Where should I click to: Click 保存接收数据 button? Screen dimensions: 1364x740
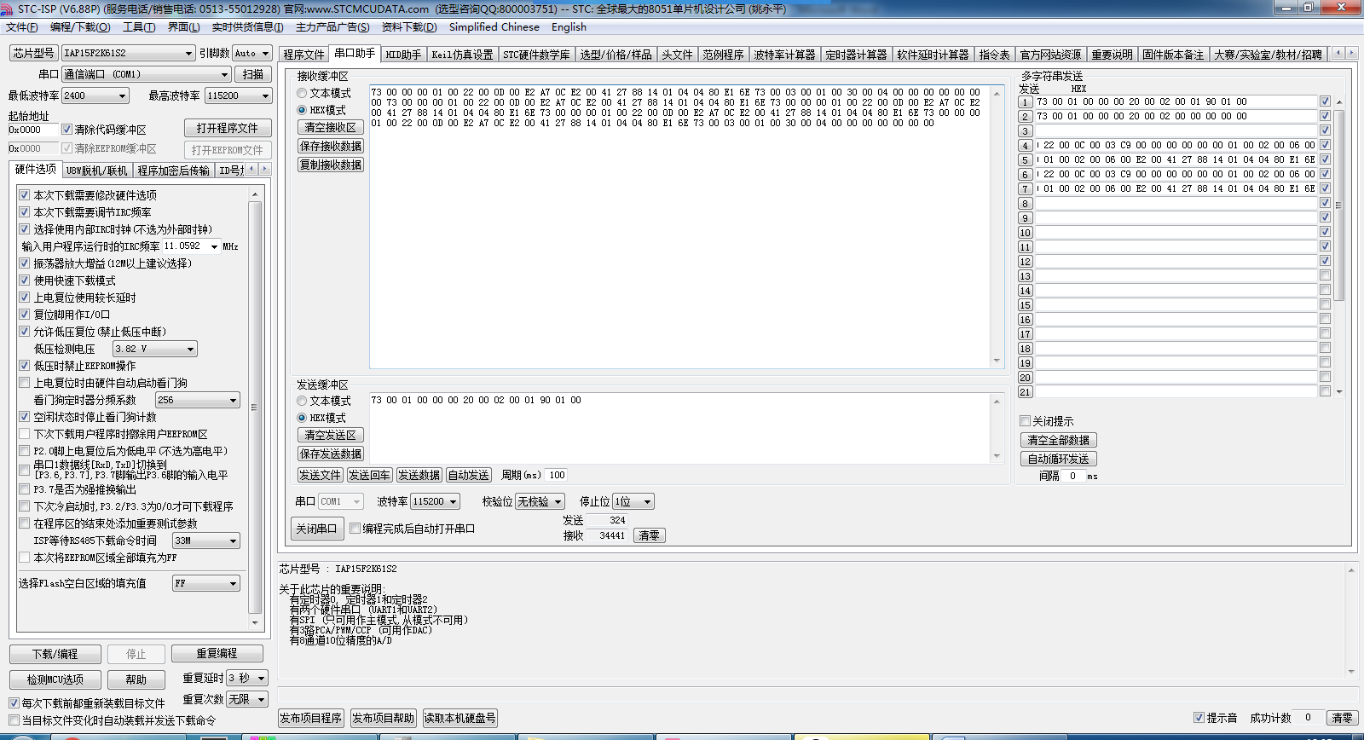coord(331,146)
